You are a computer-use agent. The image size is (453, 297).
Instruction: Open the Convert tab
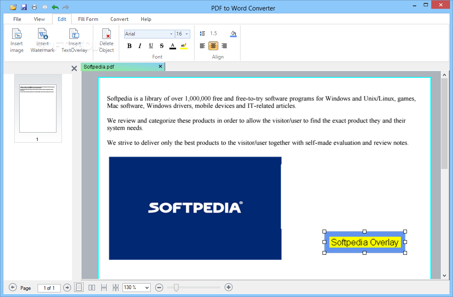click(119, 19)
